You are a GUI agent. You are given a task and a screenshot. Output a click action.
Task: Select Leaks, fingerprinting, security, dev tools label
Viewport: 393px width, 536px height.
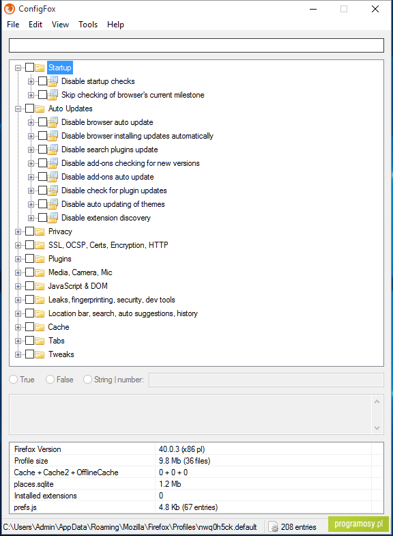112,300
